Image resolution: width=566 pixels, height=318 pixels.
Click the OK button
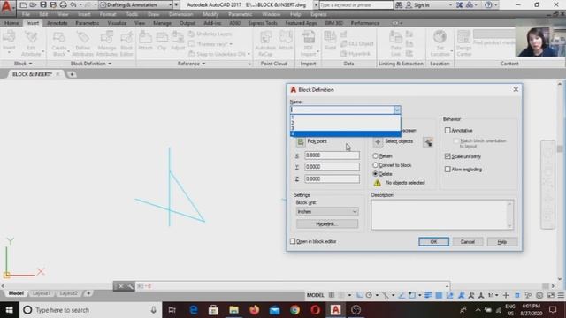click(x=433, y=241)
